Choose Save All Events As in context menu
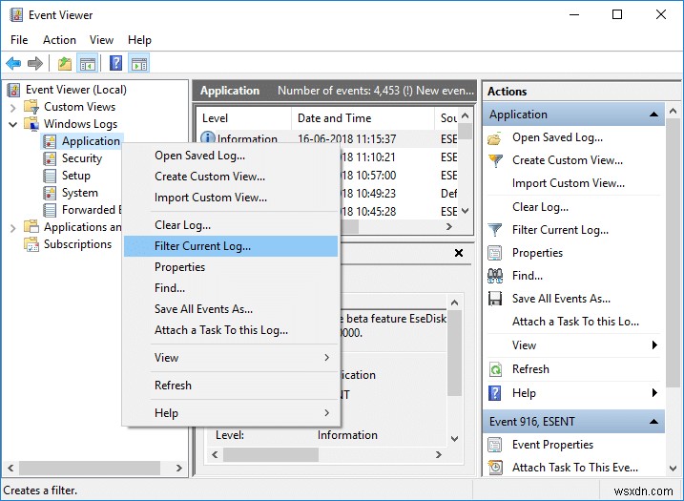Viewport: 684px width, 501px height. 231,309
